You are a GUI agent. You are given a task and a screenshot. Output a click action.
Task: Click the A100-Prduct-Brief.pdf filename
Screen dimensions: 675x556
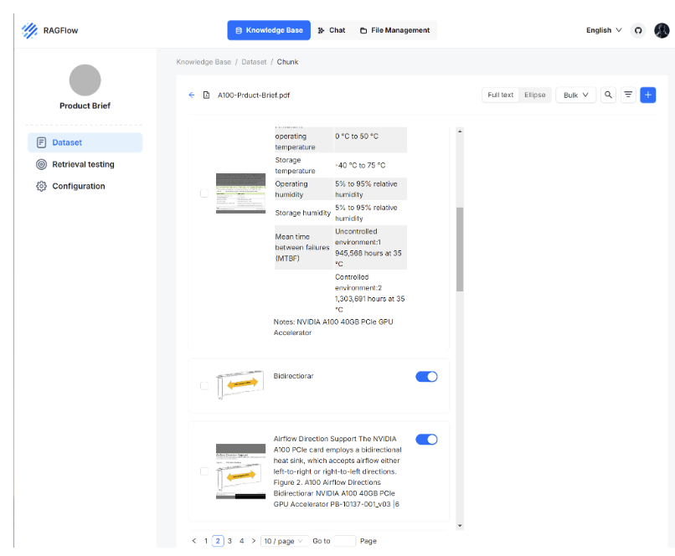click(x=254, y=95)
